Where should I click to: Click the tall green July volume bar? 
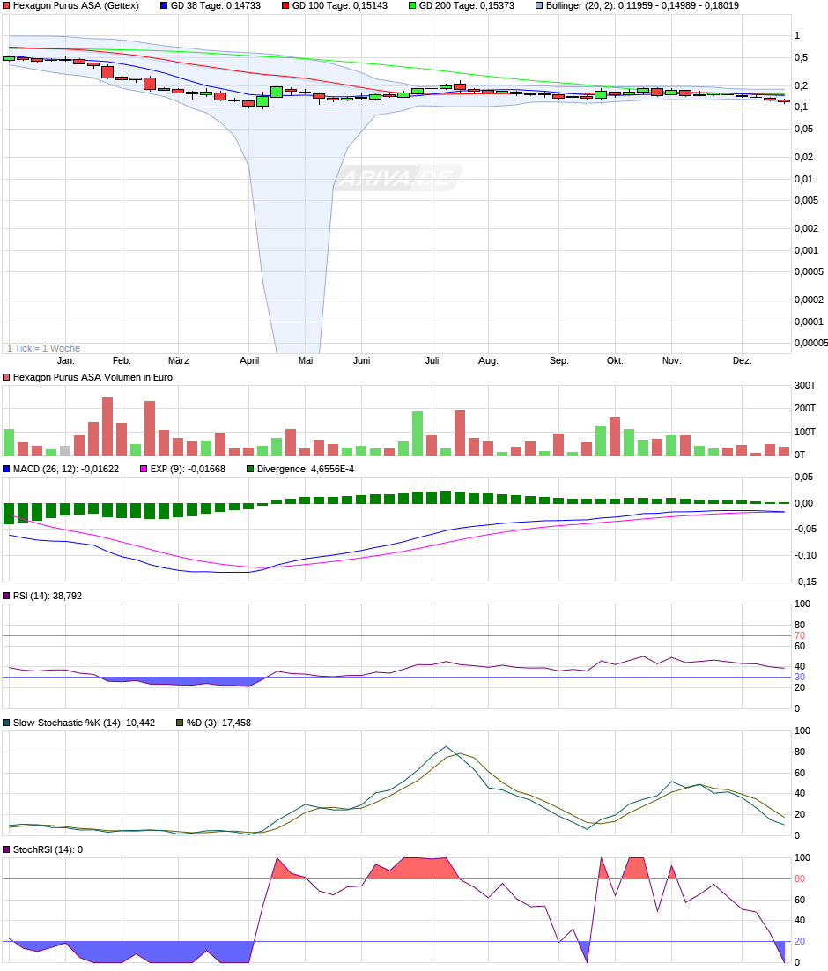(x=418, y=434)
